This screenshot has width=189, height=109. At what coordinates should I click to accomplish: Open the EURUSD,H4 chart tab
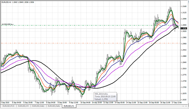click(24, 106)
